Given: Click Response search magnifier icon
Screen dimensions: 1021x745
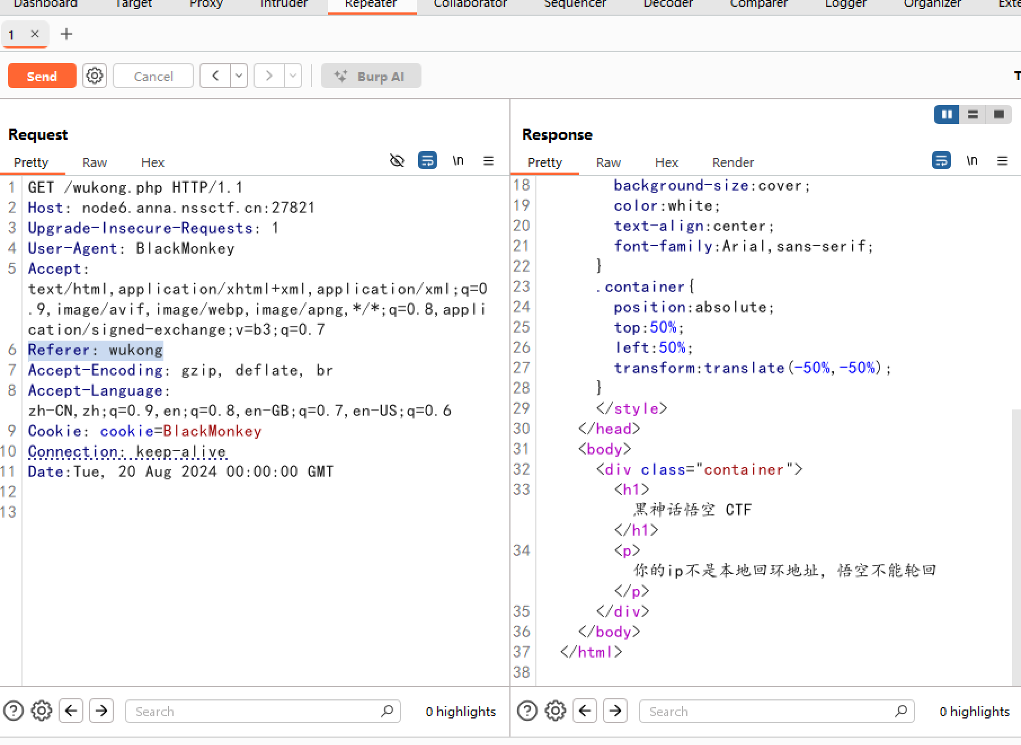Looking at the screenshot, I should [x=901, y=711].
